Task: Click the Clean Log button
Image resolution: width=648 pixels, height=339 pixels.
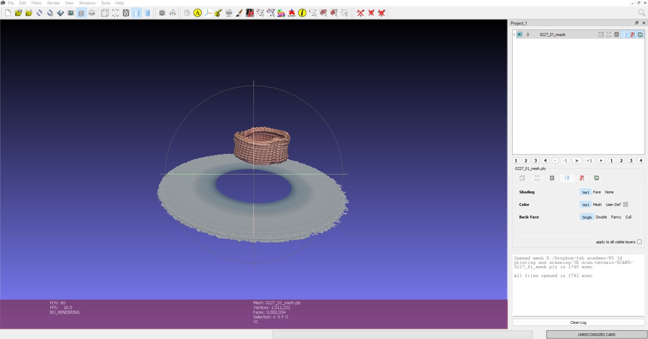Action: 578,322
